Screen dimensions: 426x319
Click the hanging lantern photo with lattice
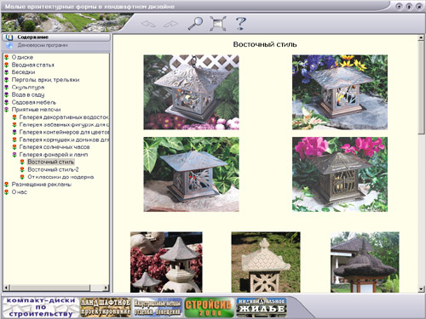click(191, 92)
